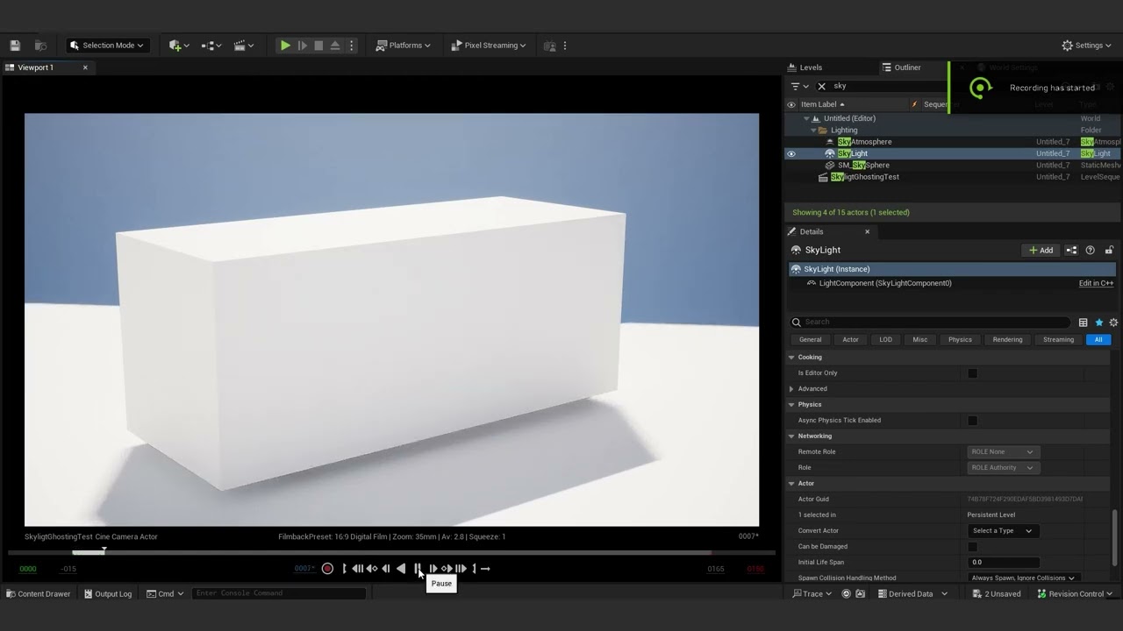
Task: Open the Edit in C++ link
Action: [x=1096, y=283]
